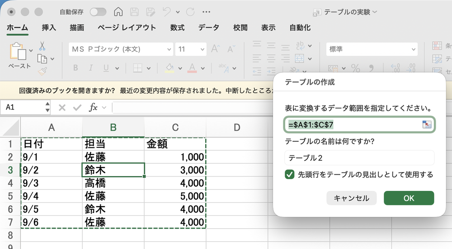
Task: Toggle Italic formatting
Action: [x=90, y=68]
